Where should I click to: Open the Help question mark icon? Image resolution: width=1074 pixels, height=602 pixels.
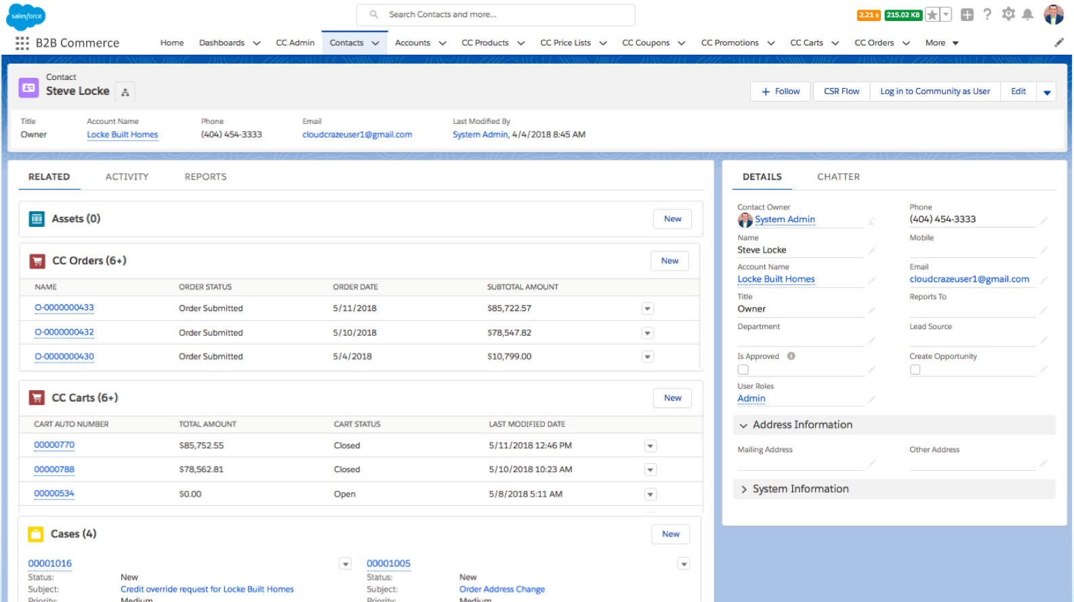[987, 14]
